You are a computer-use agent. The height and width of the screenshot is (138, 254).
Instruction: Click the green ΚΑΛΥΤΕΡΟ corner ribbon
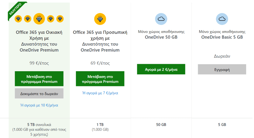point(16,10)
